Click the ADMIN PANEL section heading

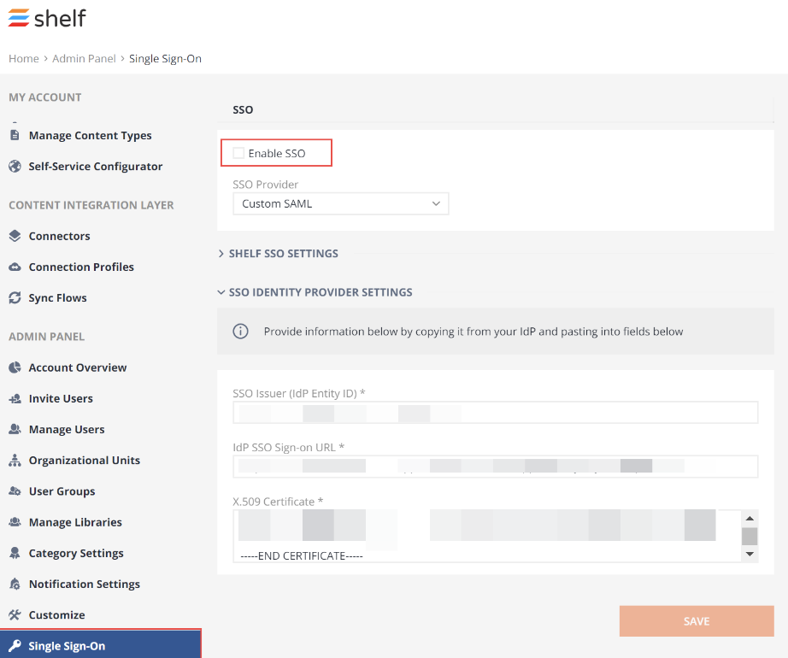click(47, 337)
